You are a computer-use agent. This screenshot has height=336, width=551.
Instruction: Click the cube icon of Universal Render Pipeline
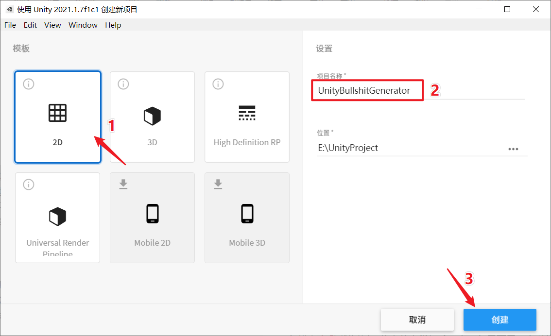pyautogui.click(x=58, y=216)
